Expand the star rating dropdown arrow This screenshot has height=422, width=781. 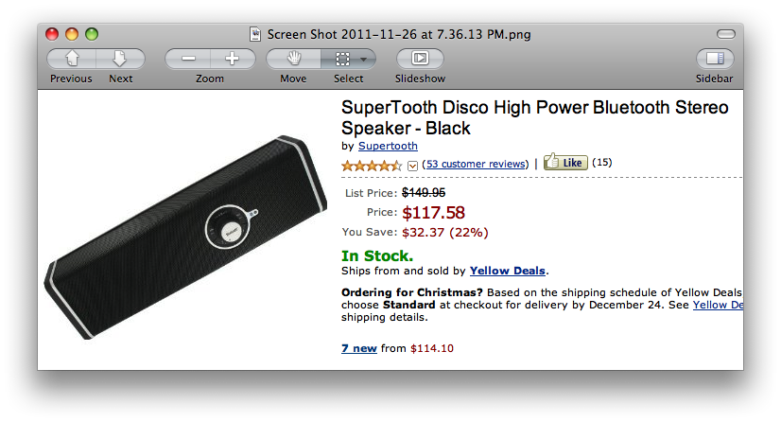pyautogui.click(x=412, y=166)
